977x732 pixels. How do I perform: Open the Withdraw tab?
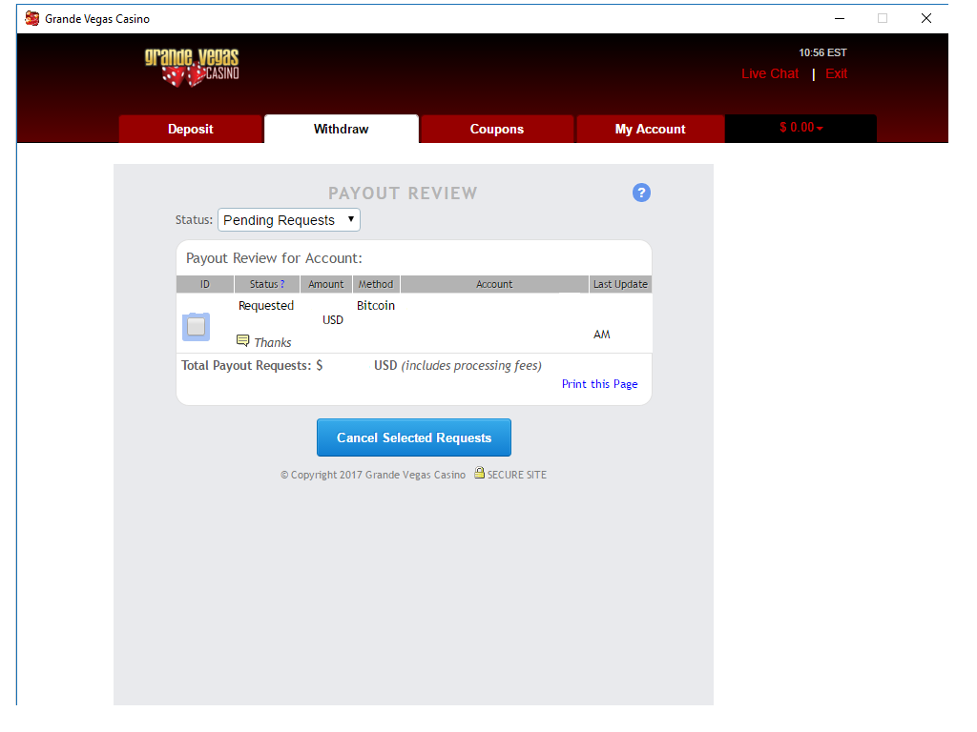pos(342,129)
